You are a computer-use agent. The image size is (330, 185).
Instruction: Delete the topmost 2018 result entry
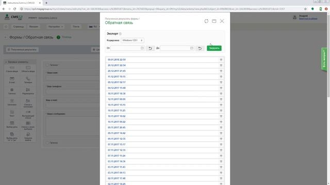(221, 60)
